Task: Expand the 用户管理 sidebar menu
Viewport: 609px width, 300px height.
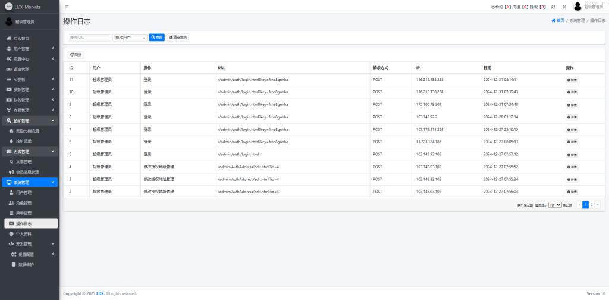Action: [30, 48]
